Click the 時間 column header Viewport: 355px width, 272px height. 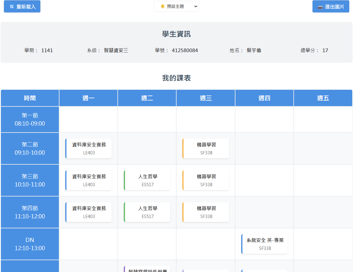click(30, 98)
